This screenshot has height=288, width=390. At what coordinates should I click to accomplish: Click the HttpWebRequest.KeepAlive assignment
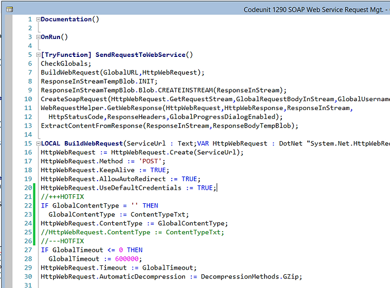(x=104, y=170)
